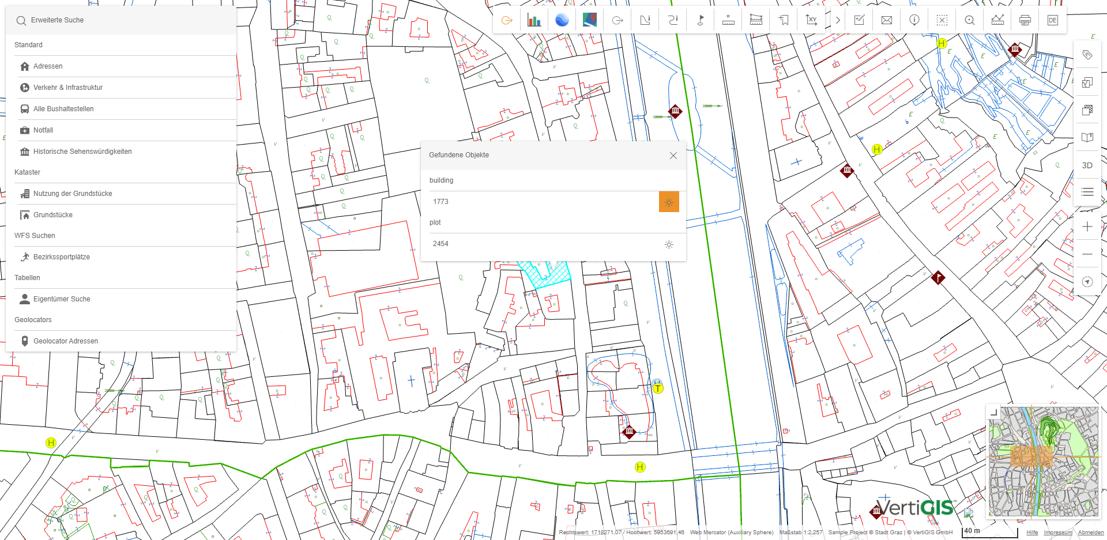Click the envelope email icon
Viewport: 1107px width, 540px height.
click(x=887, y=20)
